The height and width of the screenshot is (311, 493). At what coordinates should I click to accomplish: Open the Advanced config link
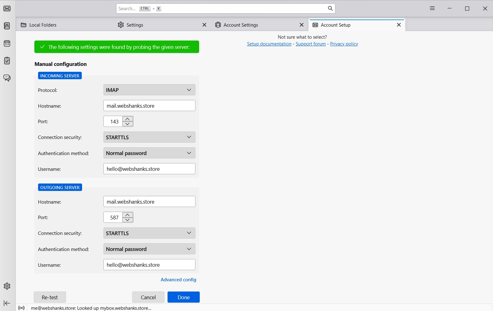178,280
